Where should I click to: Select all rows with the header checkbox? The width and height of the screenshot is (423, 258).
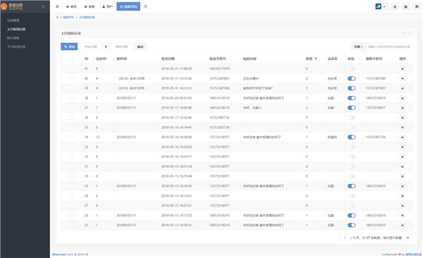[71, 59]
